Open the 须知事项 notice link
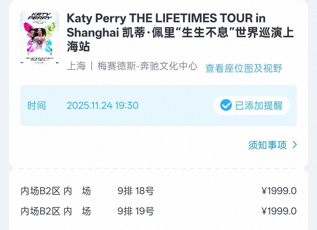This screenshot has width=317, height=230. tap(267, 145)
